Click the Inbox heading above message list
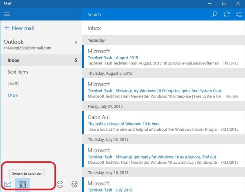The width and height of the screenshot is (245, 192). click(94, 28)
